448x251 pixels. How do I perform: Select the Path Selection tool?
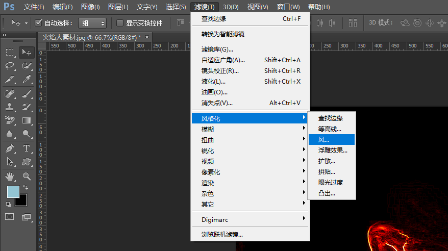click(10, 162)
